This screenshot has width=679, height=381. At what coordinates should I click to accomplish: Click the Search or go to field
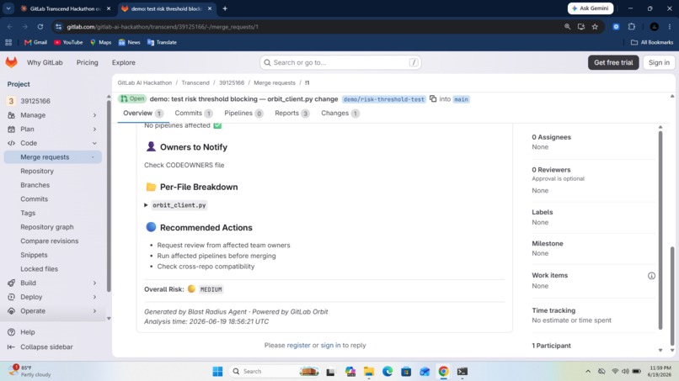[340, 63]
